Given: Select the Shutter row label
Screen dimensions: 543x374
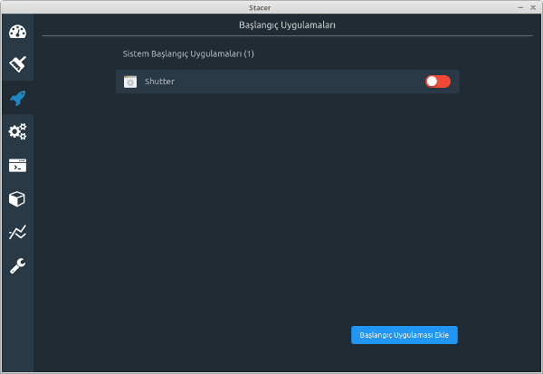Looking at the screenshot, I should tap(159, 82).
